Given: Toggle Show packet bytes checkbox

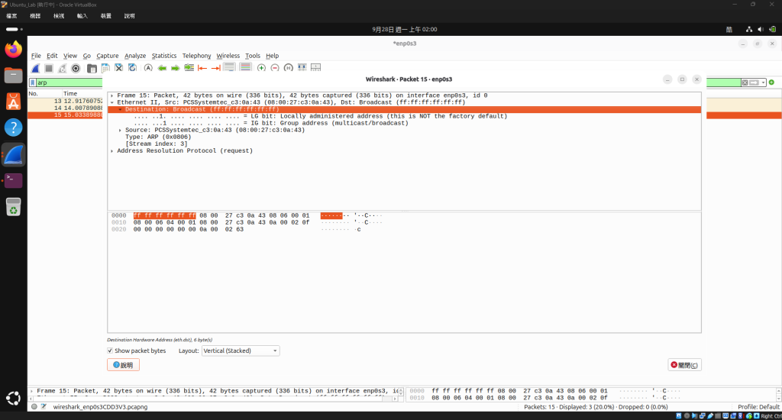Looking at the screenshot, I should coord(110,351).
